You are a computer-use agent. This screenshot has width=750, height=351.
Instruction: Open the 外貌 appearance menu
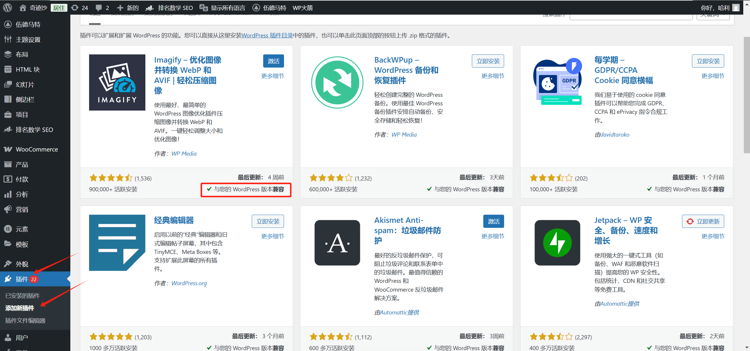[22, 264]
